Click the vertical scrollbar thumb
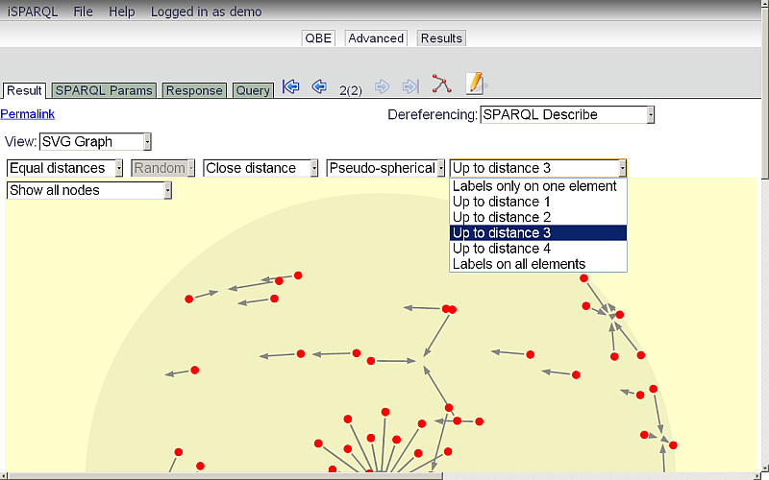Screen dimensions: 769x480 pos(765,91)
